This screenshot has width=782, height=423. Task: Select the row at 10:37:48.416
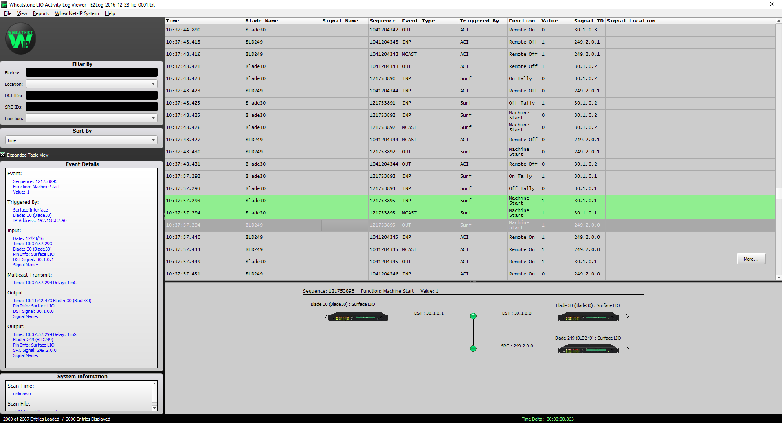coord(470,55)
